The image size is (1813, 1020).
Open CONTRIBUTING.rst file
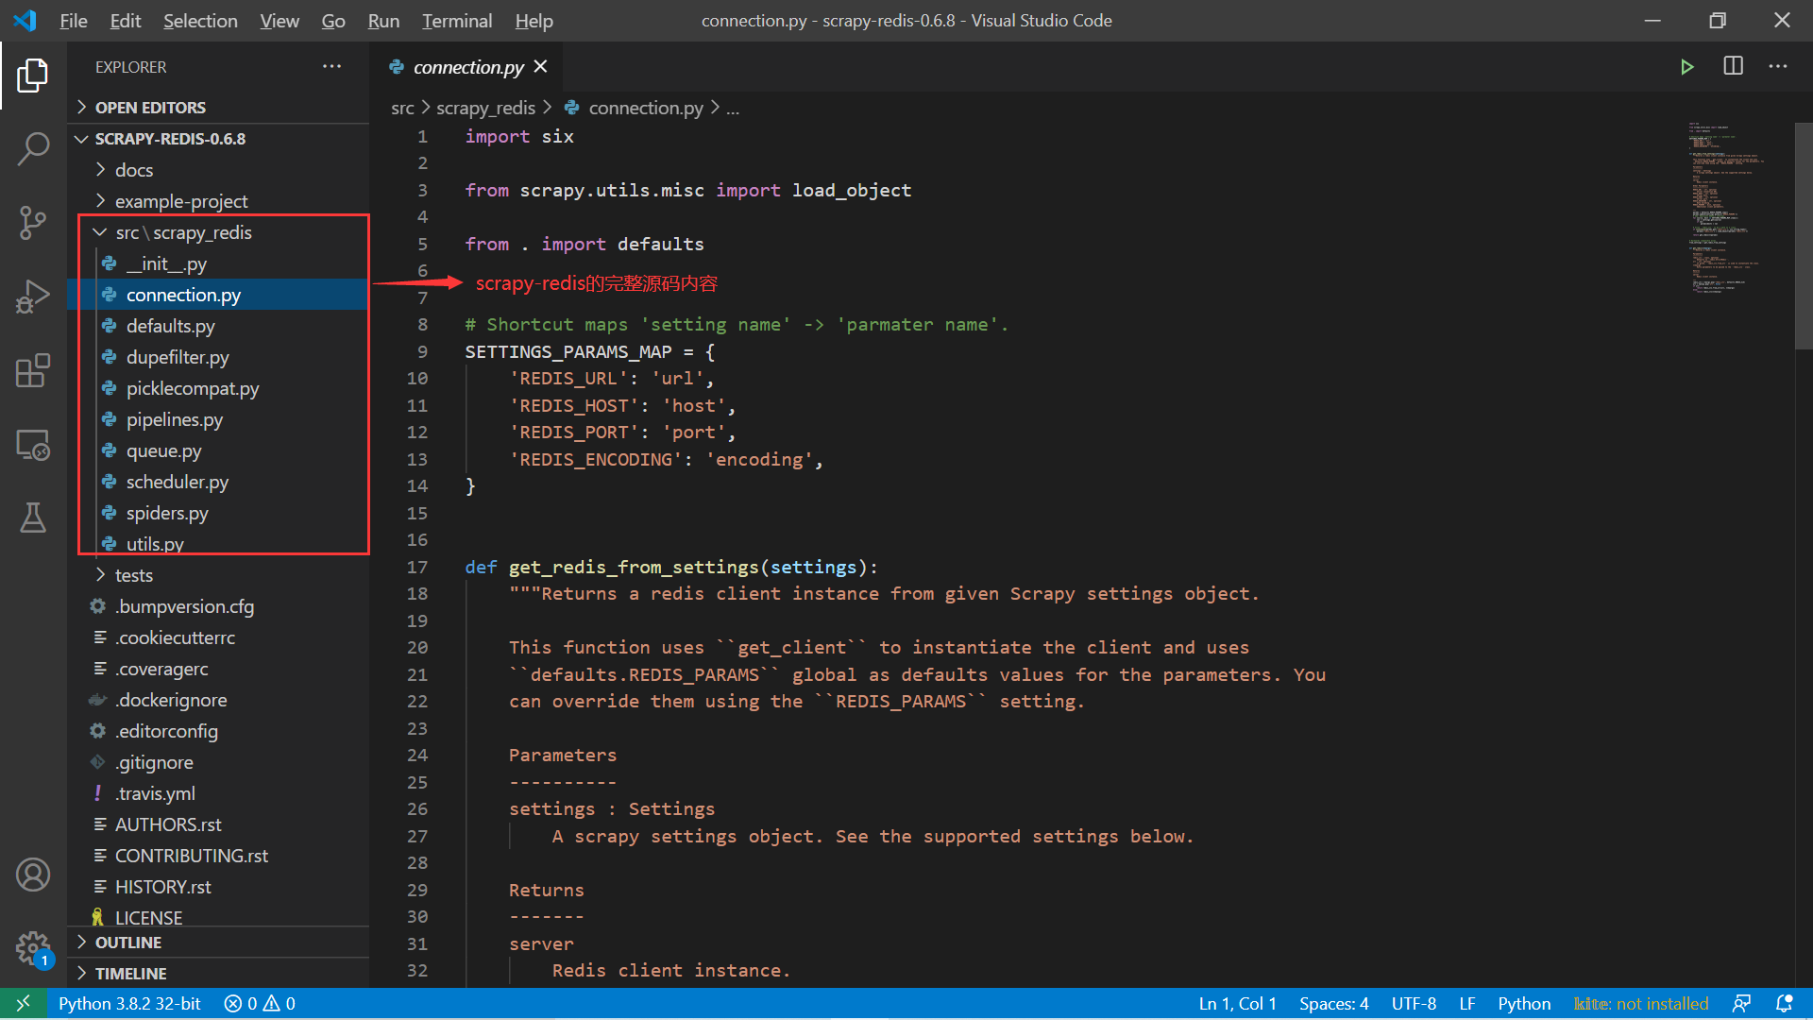click(x=218, y=856)
